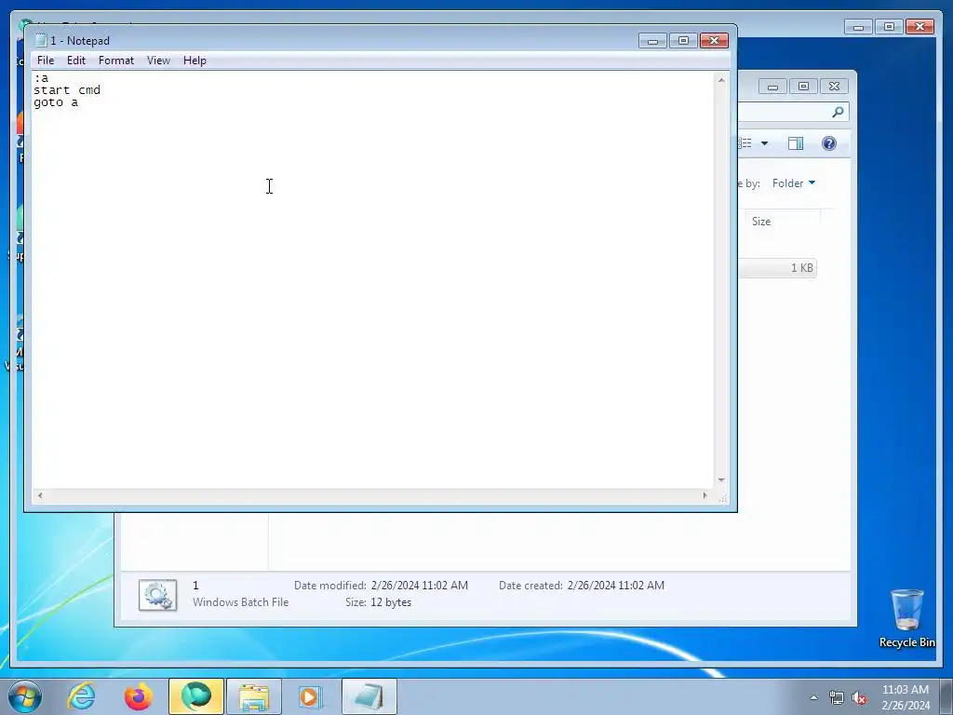The image size is (953, 715).
Task: Click the Date modified value in details pane
Action: [420, 586]
